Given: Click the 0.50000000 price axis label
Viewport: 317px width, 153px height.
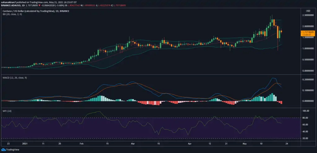Looking at the screenshot, I should 308,60.
